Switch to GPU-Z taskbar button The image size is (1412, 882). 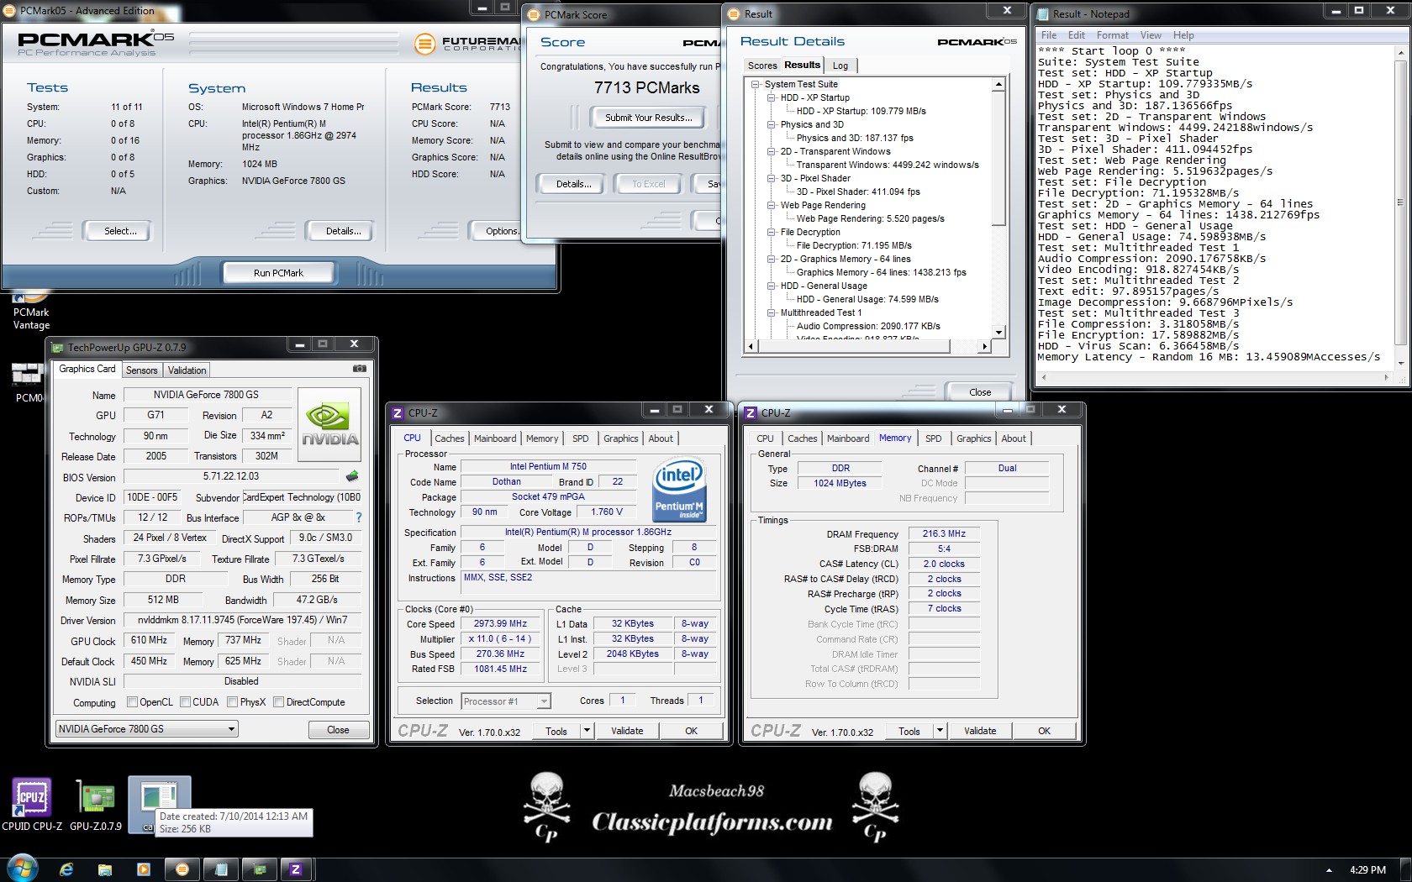[x=260, y=869]
